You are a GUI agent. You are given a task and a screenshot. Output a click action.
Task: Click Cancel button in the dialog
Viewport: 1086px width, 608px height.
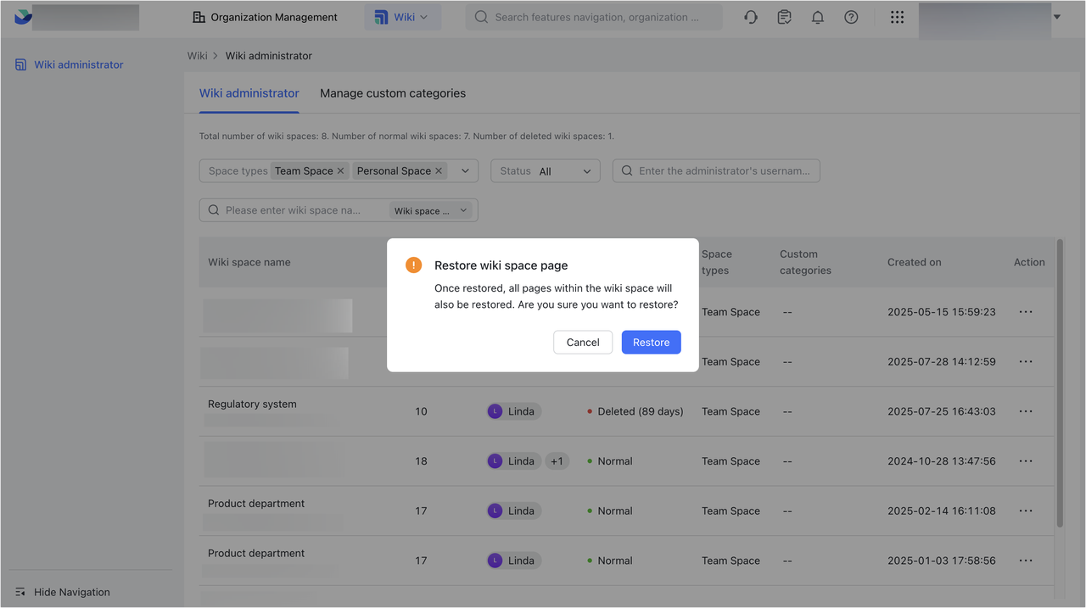point(583,343)
